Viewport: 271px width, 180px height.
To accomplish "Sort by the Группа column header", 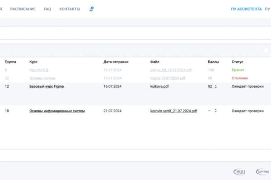I will (10, 62).
